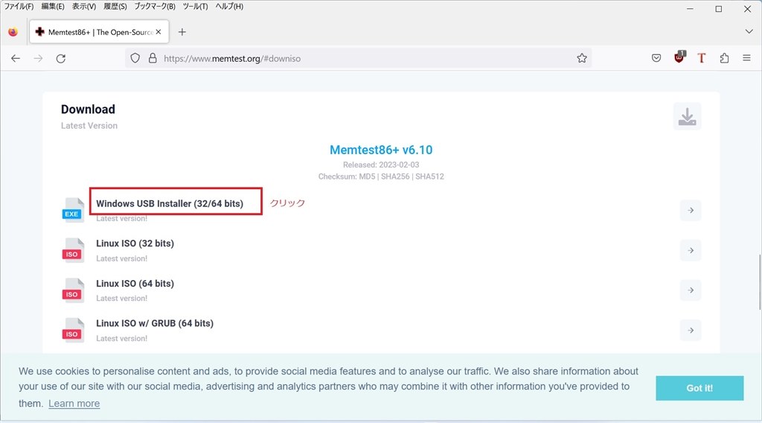The image size is (762, 423).
Task: Open the ヘルプ(H) menu
Action: pyautogui.click(x=229, y=6)
